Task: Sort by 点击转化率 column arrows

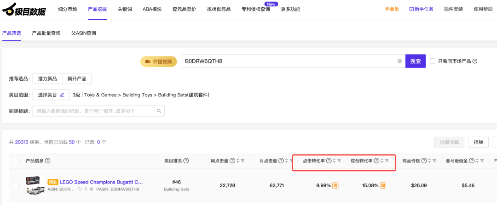Action: pyautogui.click(x=334, y=161)
